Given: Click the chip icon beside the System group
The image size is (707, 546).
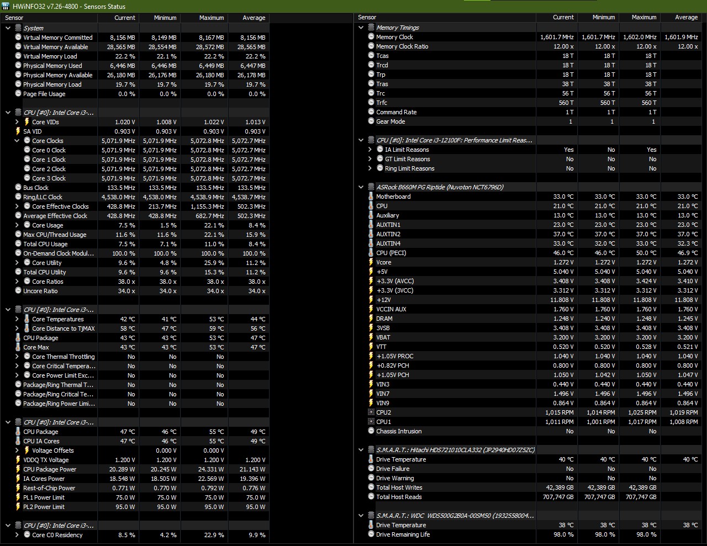Looking at the screenshot, I should coord(18,28).
